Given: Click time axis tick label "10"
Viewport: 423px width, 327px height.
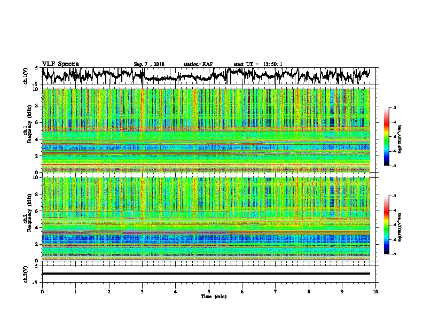Looking at the screenshot, I should coord(375,292).
